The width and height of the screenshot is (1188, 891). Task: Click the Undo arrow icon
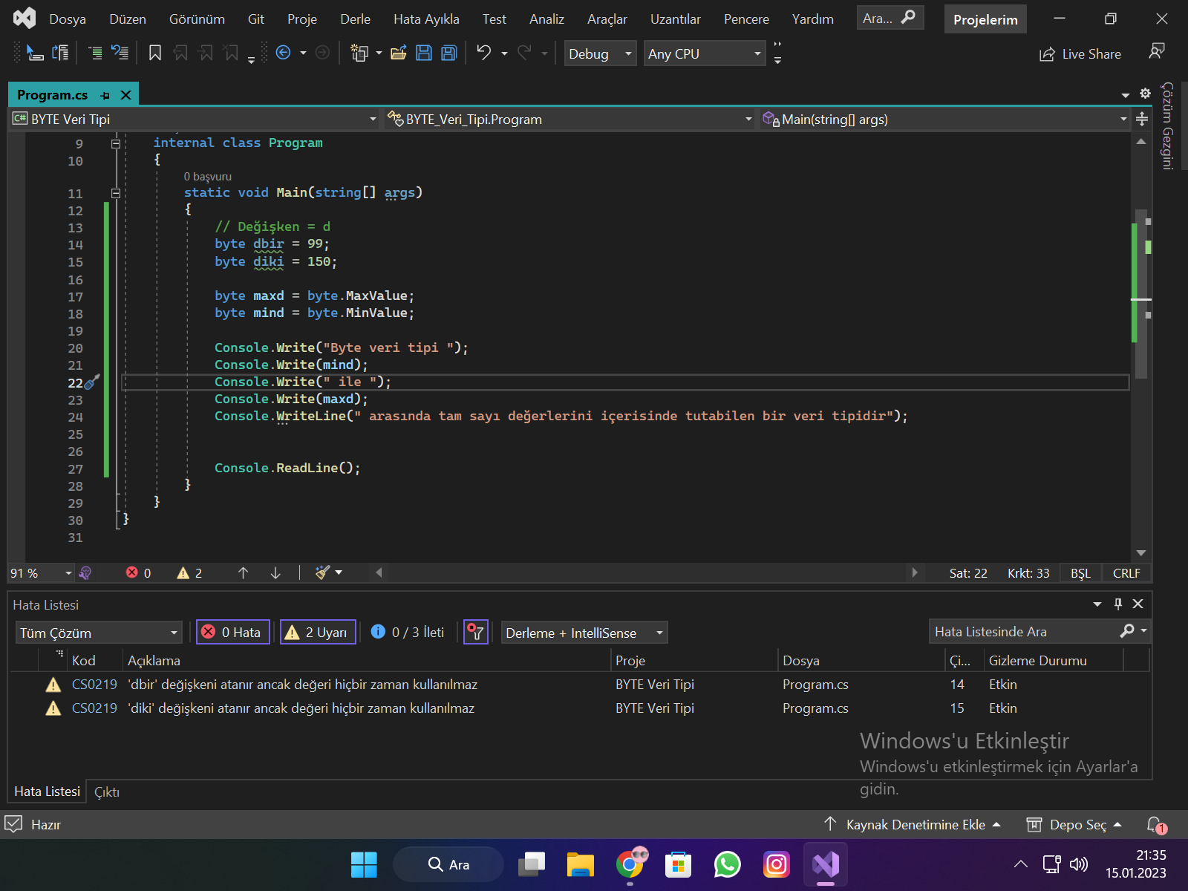point(484,53)
